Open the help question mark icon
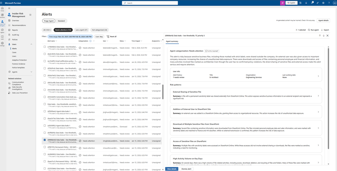 click(x=329, y=3)
